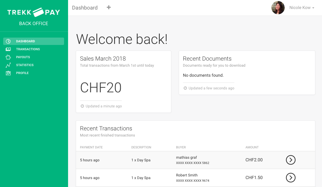Open the Transactions menu item
Image resolution: width=322 pixels, height=187 pixels.
coord(28,49)
